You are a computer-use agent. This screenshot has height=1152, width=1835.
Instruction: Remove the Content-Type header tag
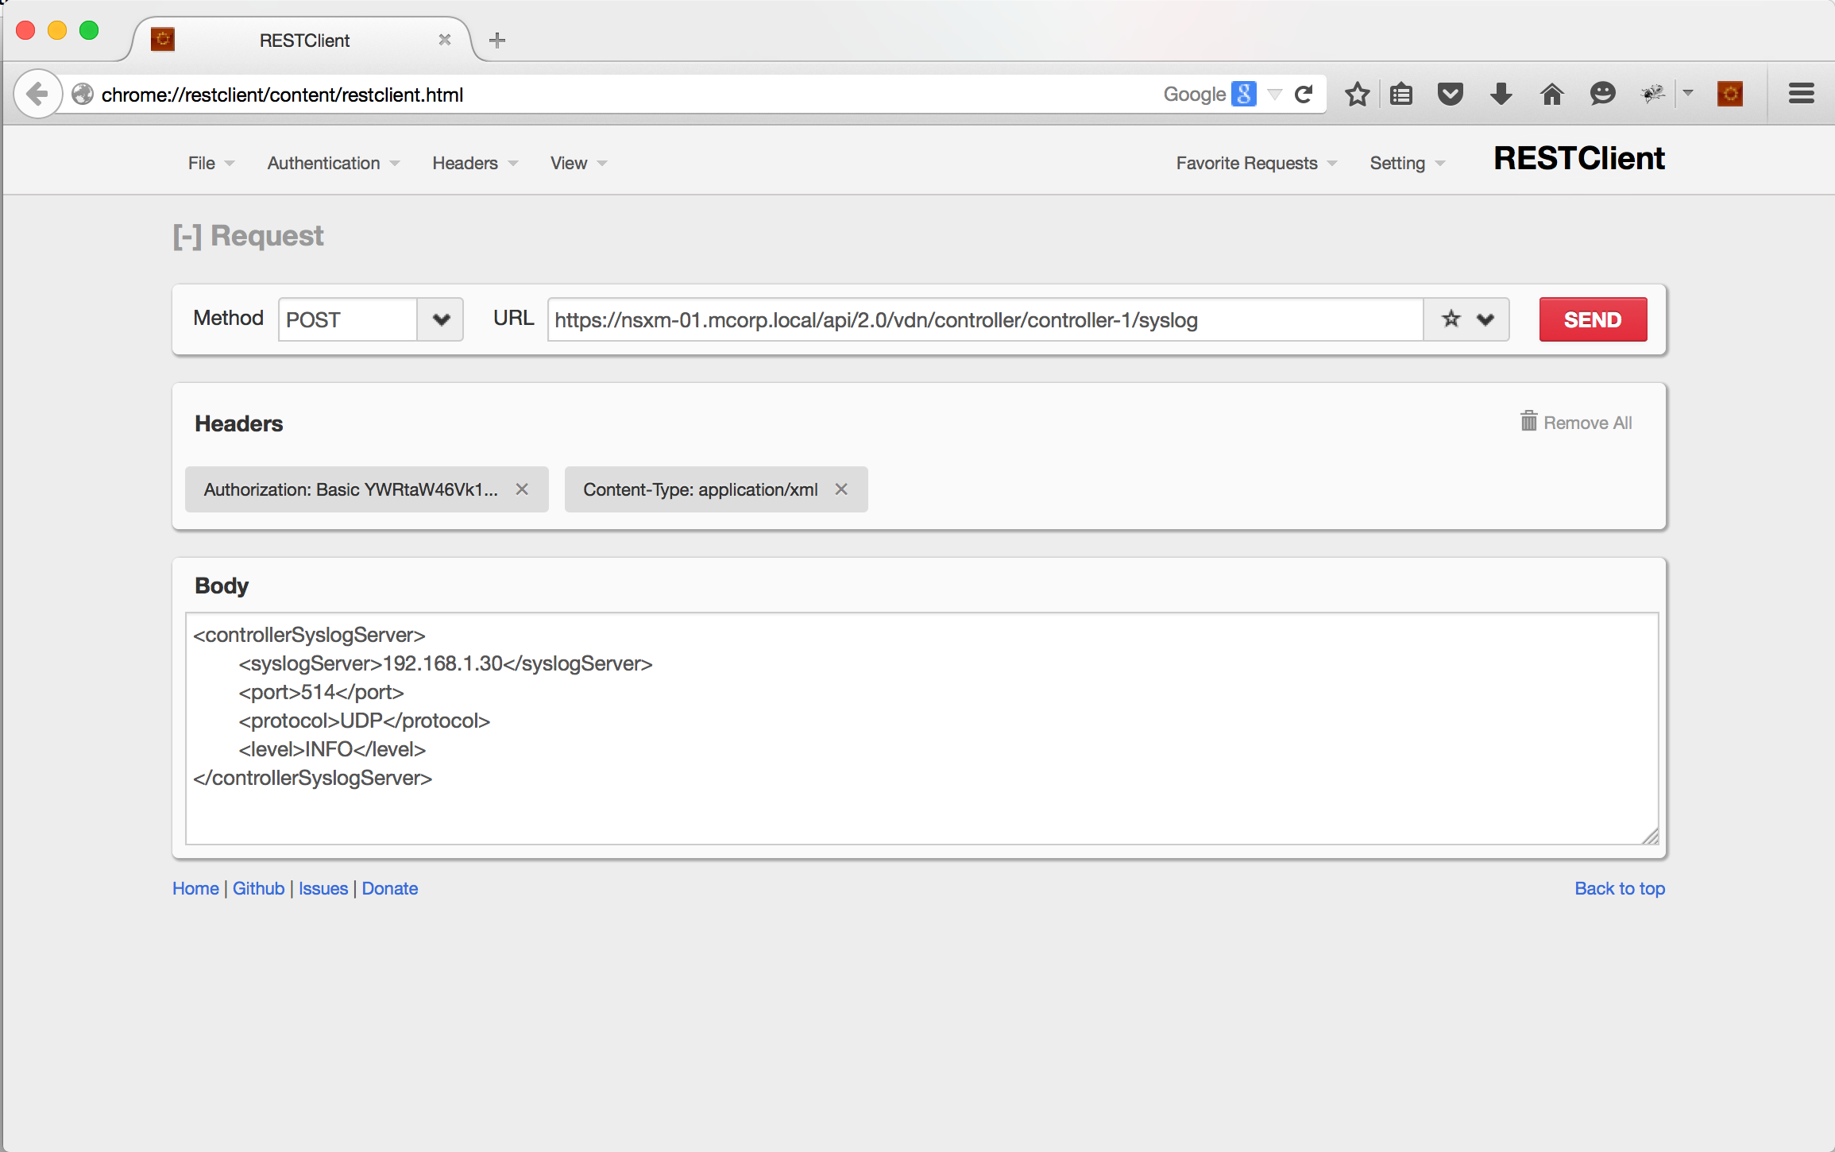coord(841,489)
